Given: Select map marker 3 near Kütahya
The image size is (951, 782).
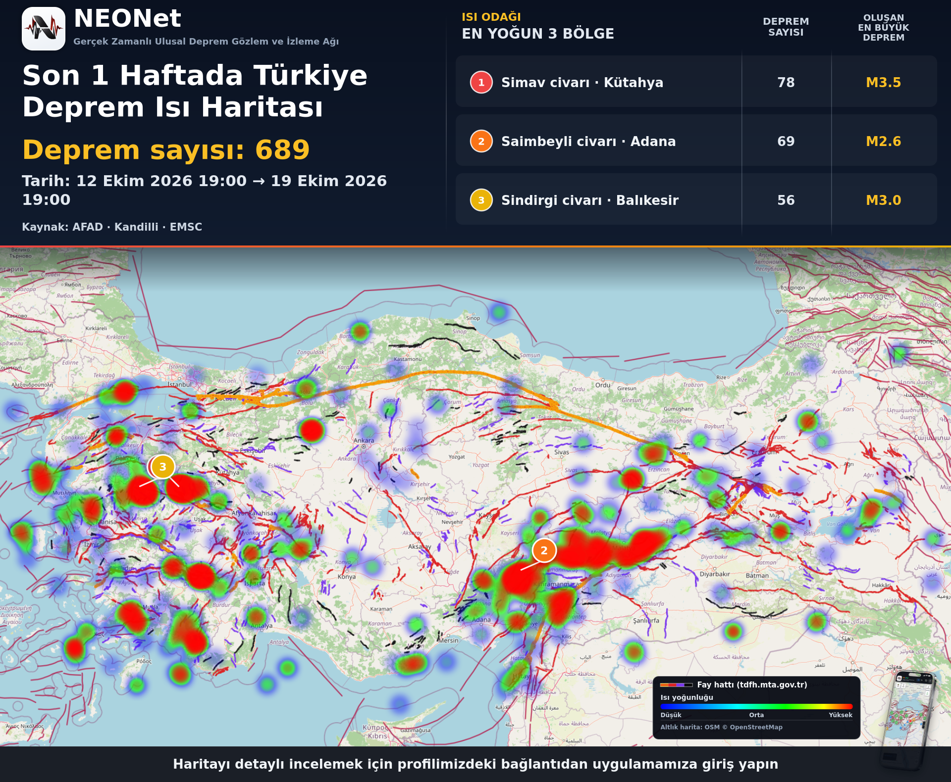Looking at the screenshot, I should (x=162, y=467).
